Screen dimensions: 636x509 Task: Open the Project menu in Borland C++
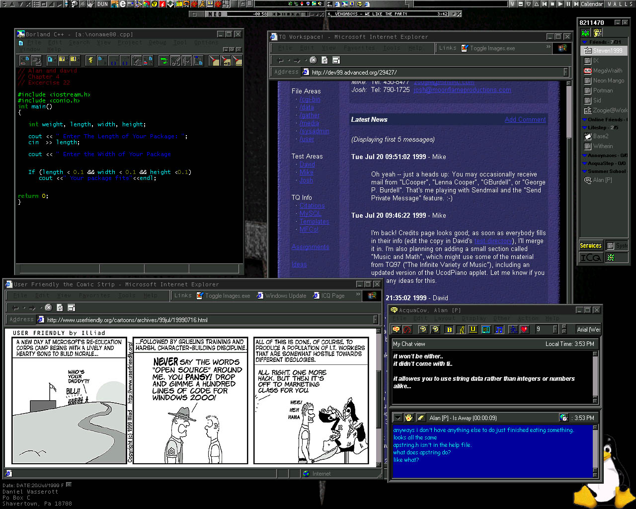(130, 43)
